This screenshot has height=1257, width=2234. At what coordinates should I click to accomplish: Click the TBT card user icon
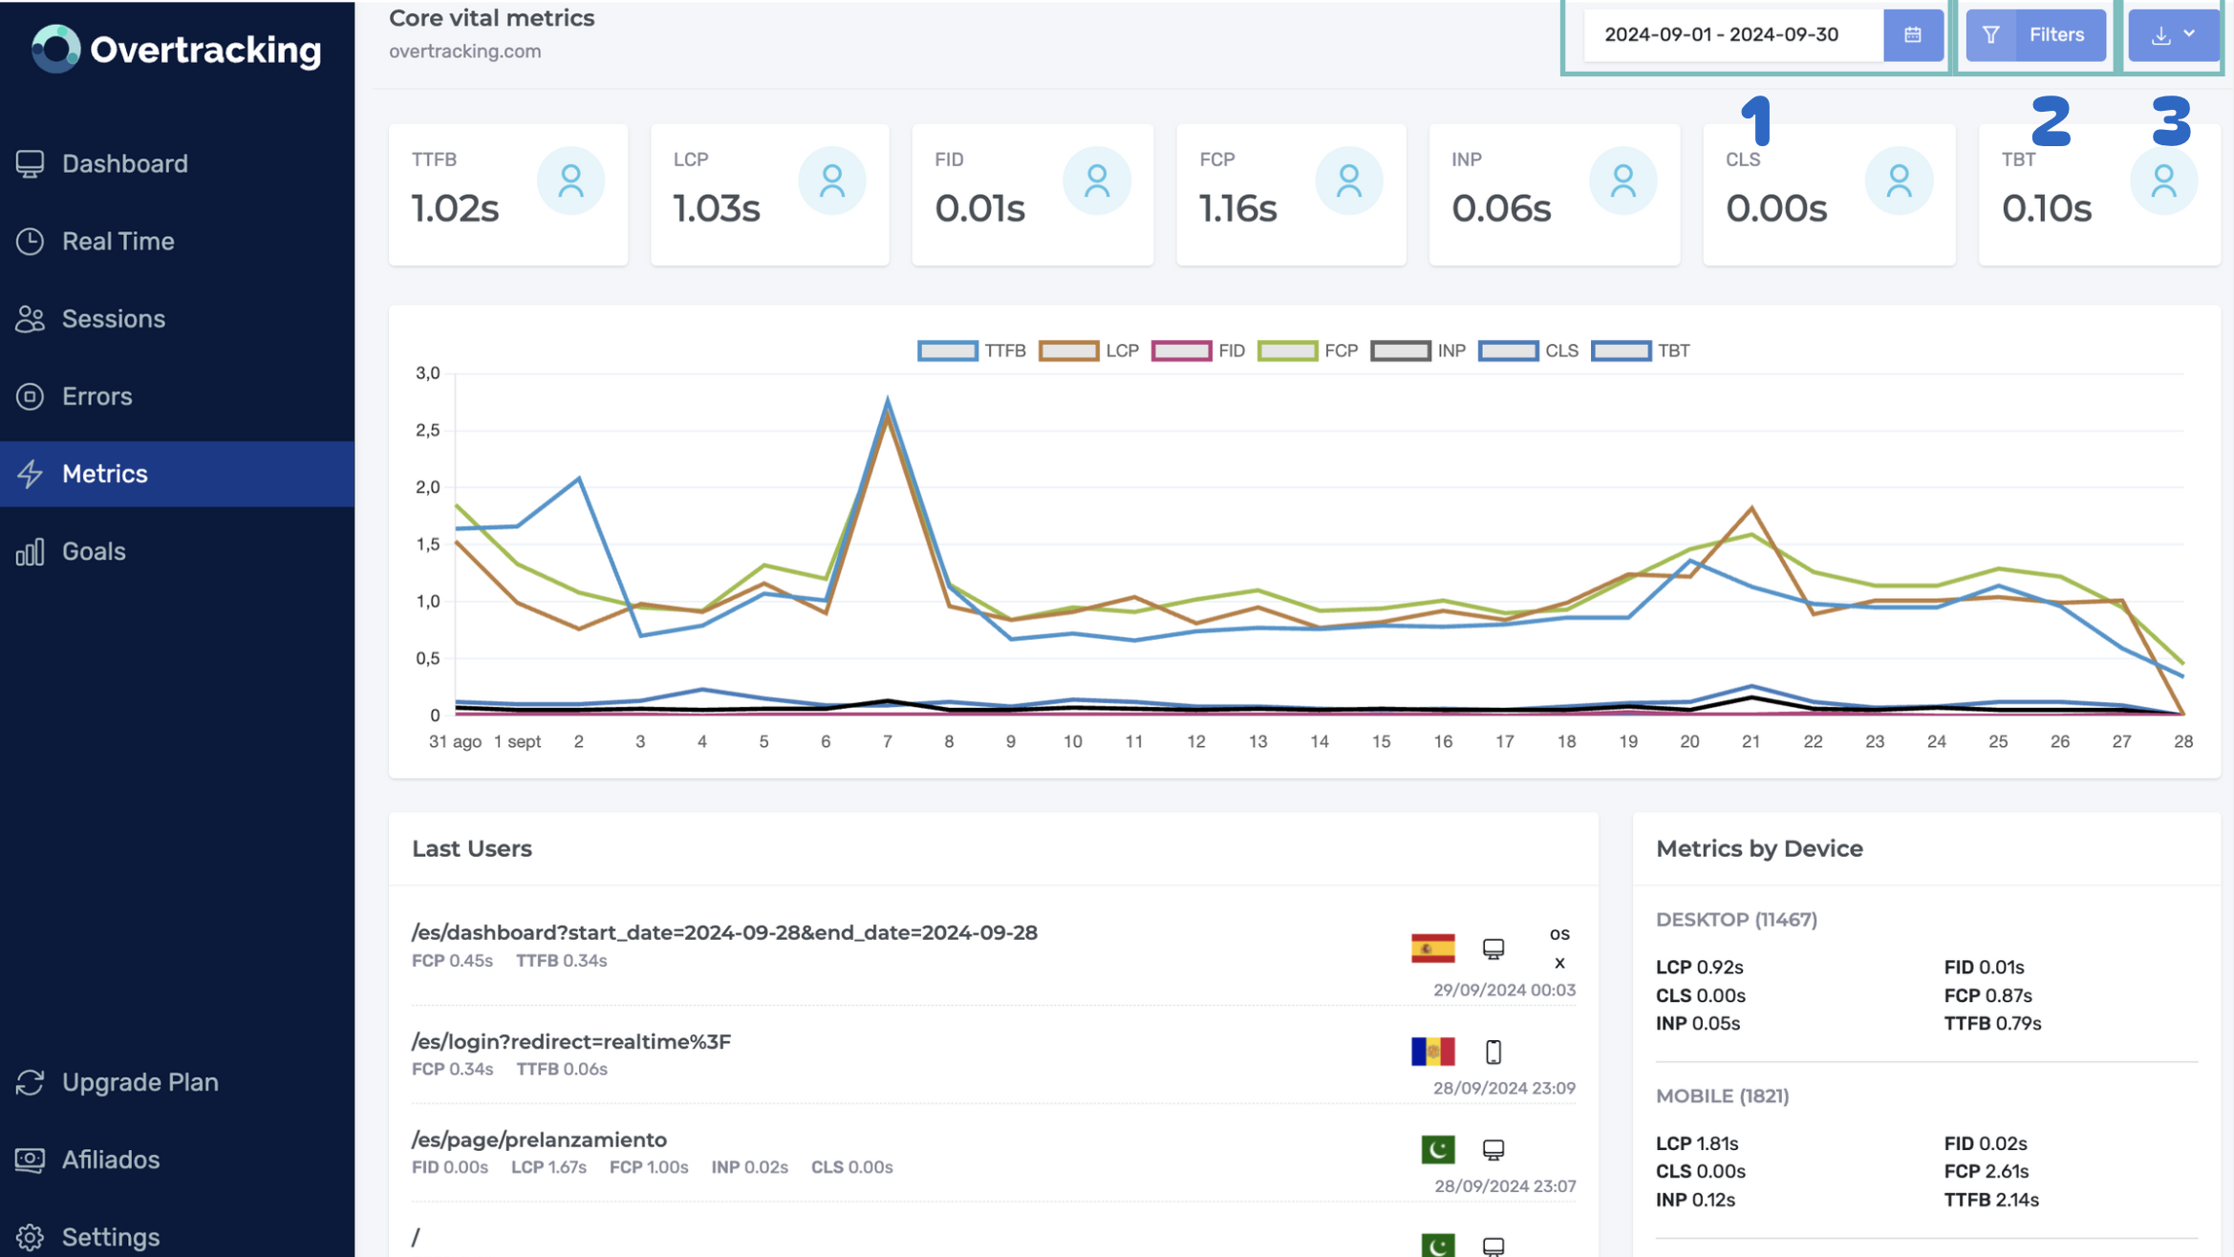coord(2164,181)
